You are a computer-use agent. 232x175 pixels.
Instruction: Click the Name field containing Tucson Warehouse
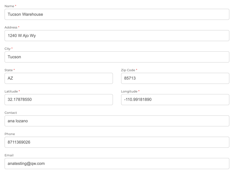point(117,14)
